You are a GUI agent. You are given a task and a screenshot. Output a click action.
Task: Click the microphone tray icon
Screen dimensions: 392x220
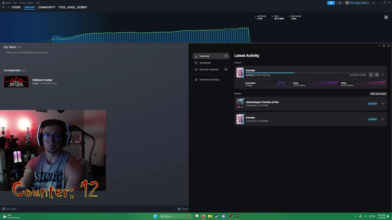click(x=365, y=216)
